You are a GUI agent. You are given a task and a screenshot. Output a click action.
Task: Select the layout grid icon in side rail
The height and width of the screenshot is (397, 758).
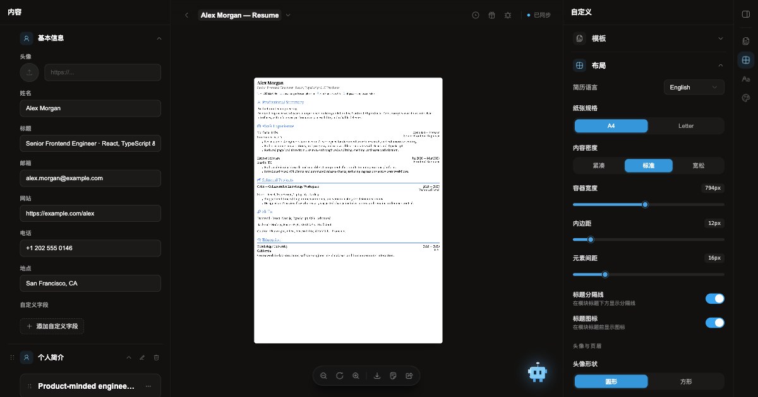click(746, 60)
